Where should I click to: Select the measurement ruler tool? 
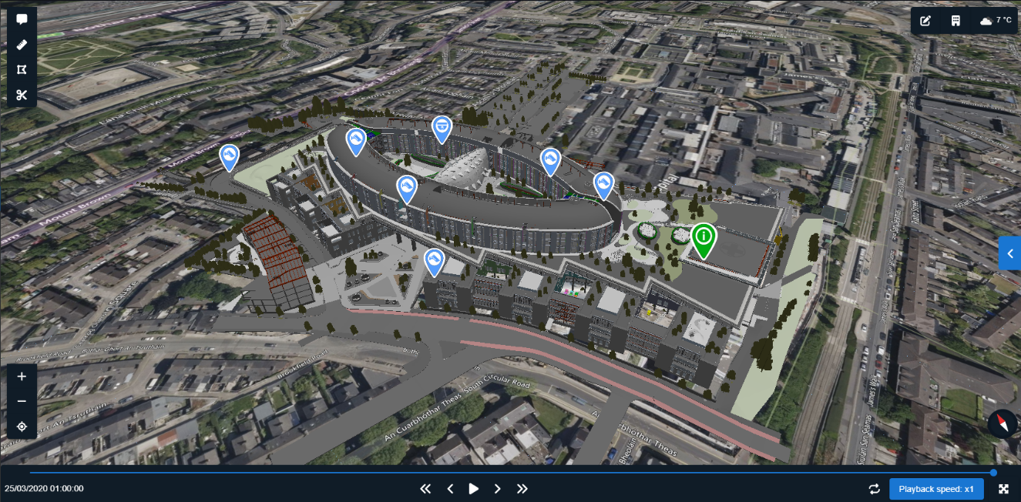click(x=21, y=44)
